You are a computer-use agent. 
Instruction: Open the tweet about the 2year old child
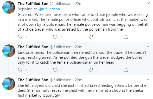point(82,90)
